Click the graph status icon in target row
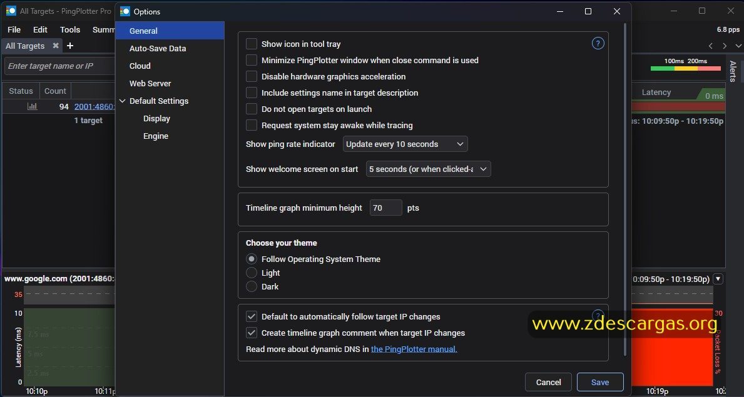The image size is (744, 397). [x=33, y=106]
